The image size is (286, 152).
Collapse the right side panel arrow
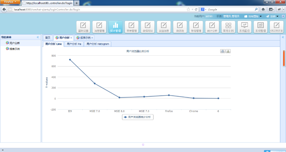pyautogui.click(x=283, y=37)
